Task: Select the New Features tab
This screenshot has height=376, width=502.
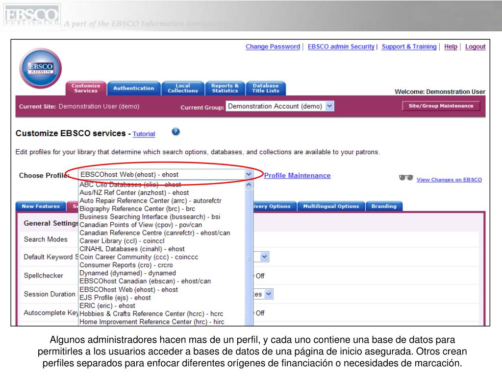Action: (41, 206)
